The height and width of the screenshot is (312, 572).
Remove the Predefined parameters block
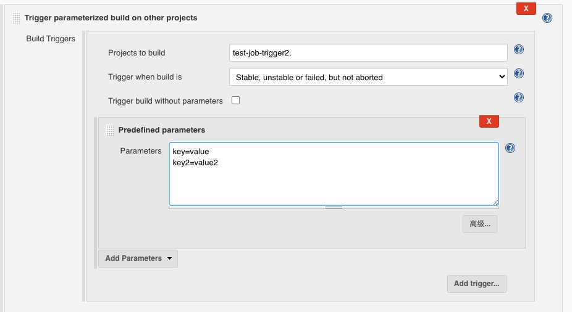tap(489, 121)
